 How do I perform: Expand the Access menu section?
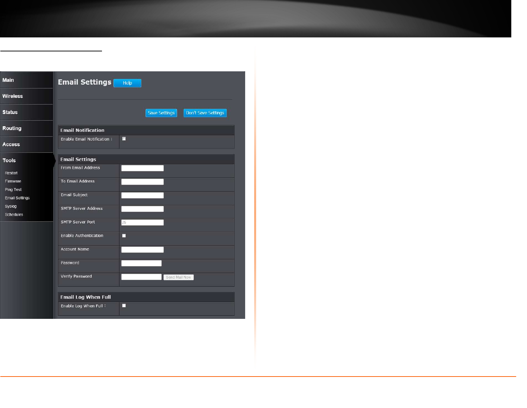tap(27, 144)
